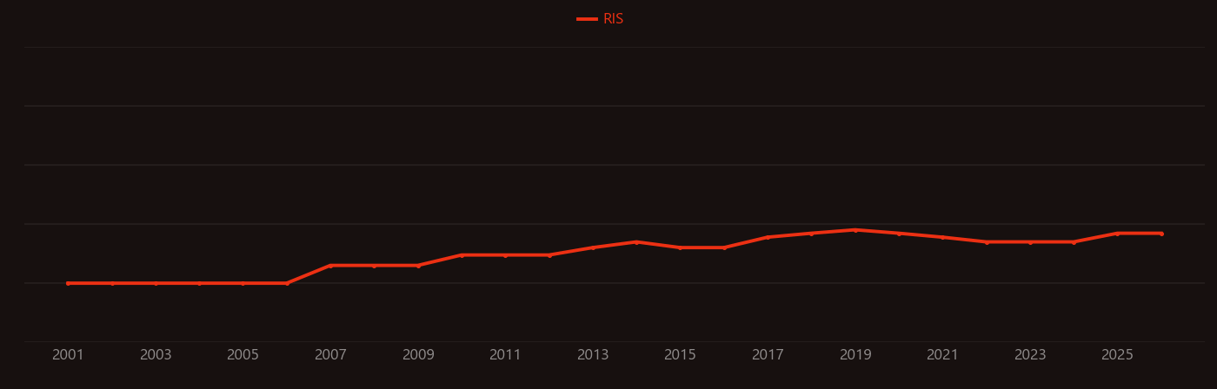1217x389 pixels.
Task: Toggle the RIS series in the legend
Action: point(601,19)
